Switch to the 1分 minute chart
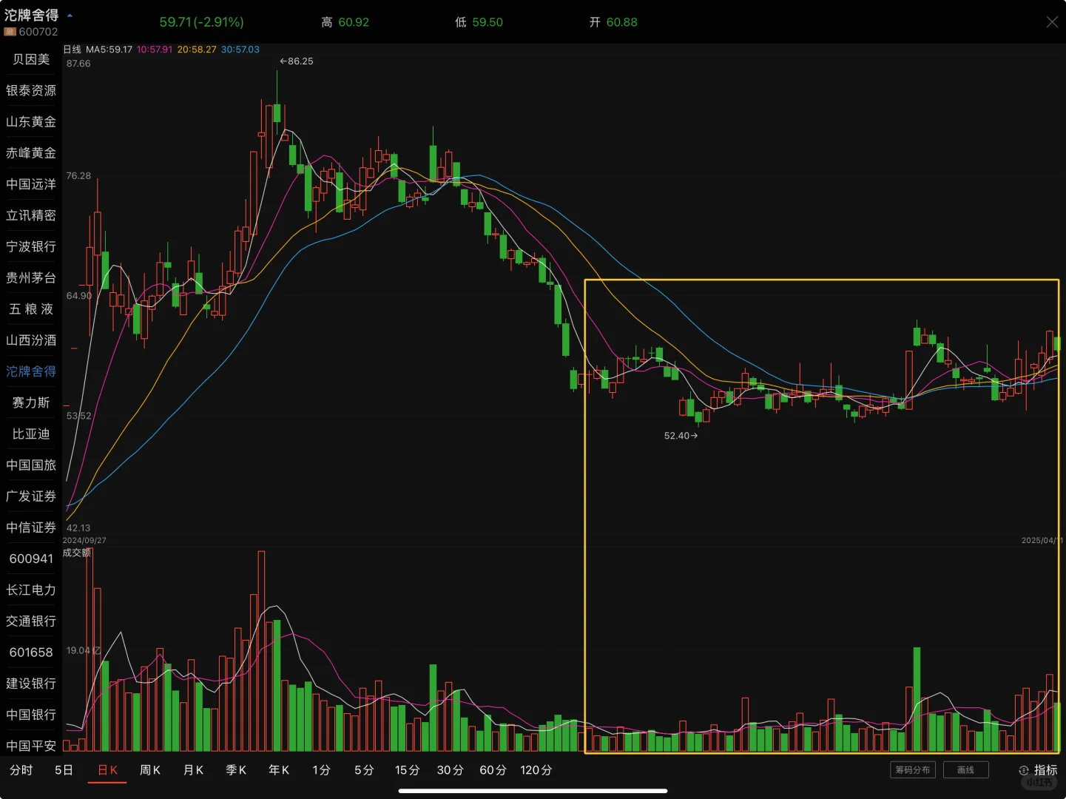The image size is (1066, 799). click(321, 770)
